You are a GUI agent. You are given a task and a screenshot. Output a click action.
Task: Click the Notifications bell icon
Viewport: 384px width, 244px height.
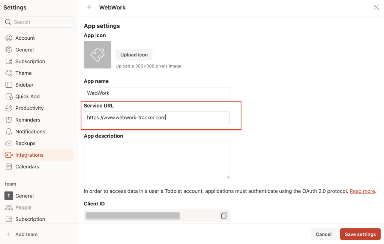9,132
